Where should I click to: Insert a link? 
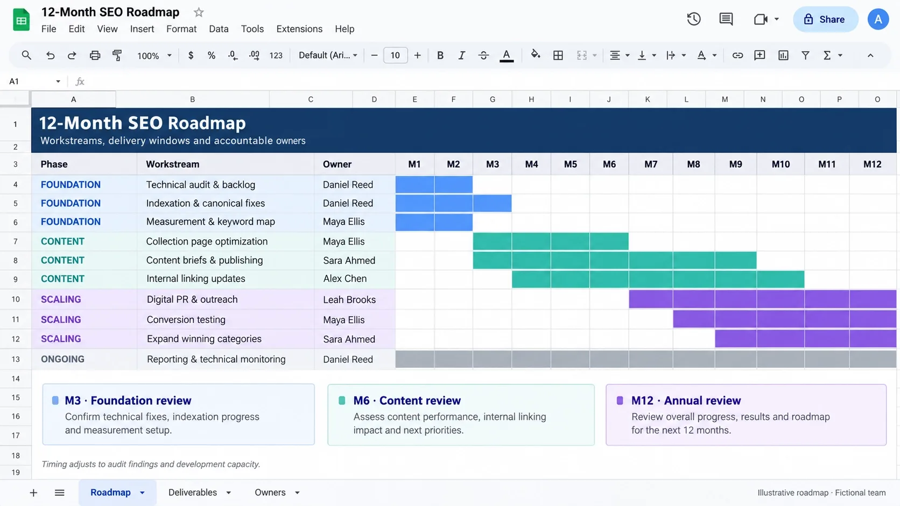coord(737,55)
